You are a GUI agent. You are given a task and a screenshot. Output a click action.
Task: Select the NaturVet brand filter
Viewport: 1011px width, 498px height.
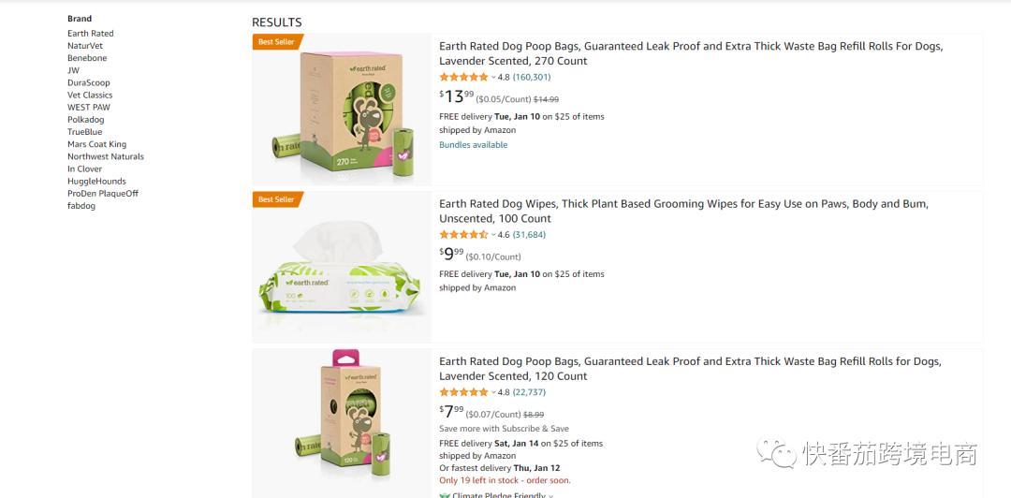[85, 46]
